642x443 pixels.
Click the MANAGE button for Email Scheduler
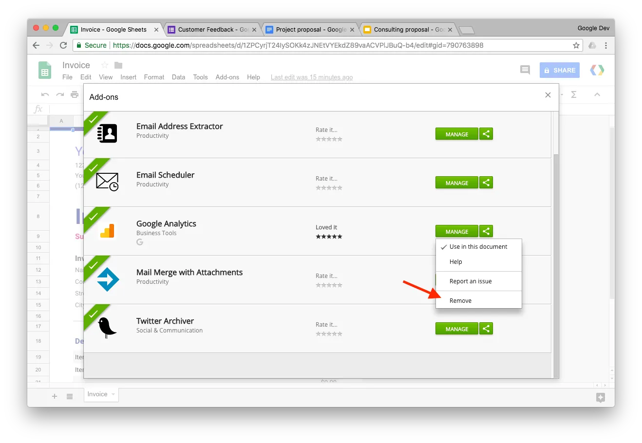456,182
